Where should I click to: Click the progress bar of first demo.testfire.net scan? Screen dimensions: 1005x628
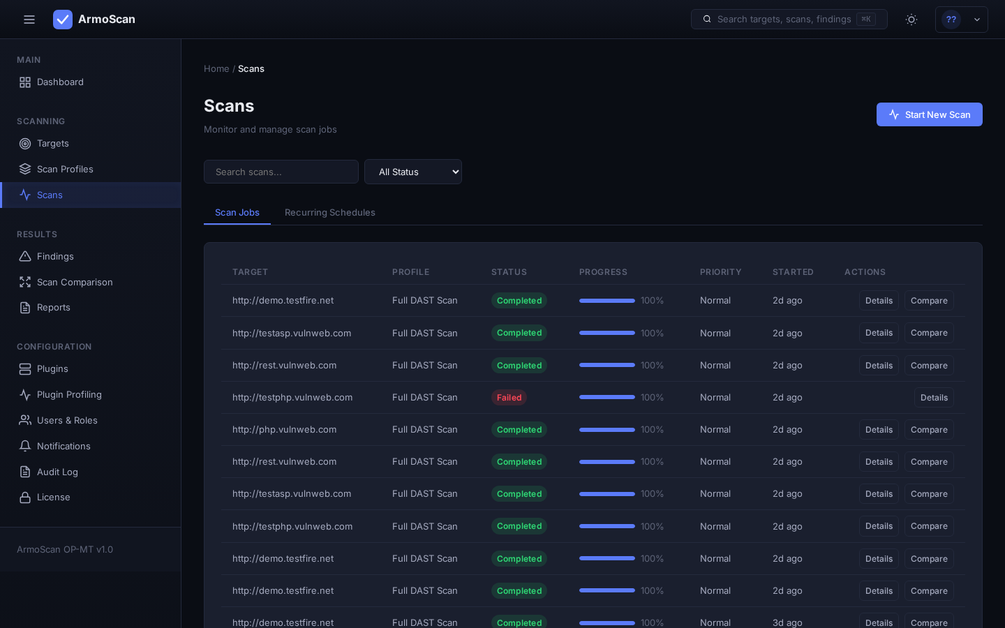(x=607, y=301)
